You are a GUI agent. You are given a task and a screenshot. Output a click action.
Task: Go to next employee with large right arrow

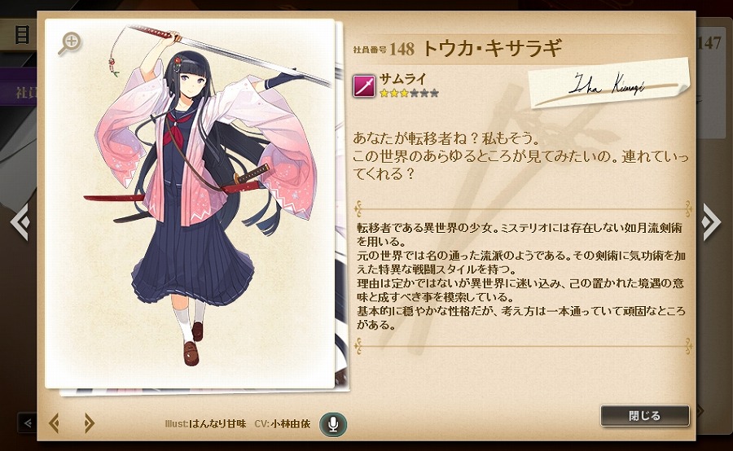pyautogui.click(x=710, y=221)
